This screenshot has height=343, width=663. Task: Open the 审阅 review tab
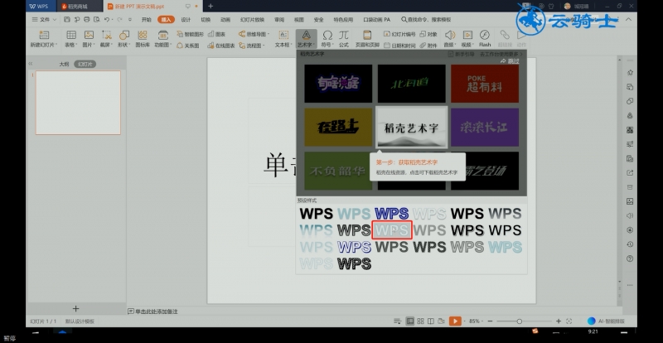279,19
